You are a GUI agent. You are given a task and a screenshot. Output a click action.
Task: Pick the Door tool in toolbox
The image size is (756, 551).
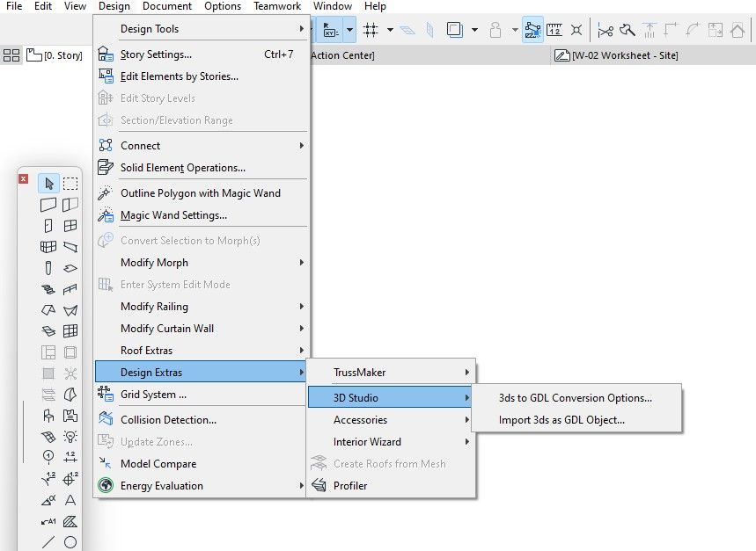coord(48,226)
